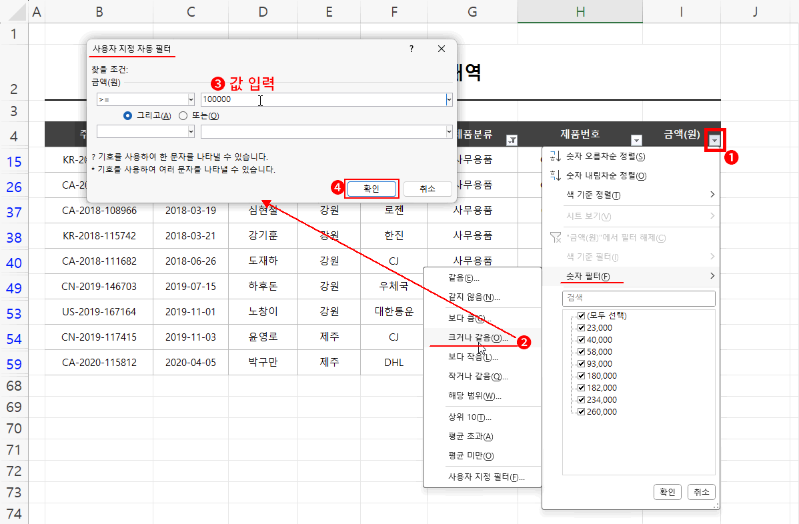Select column H header

(580, 12)
